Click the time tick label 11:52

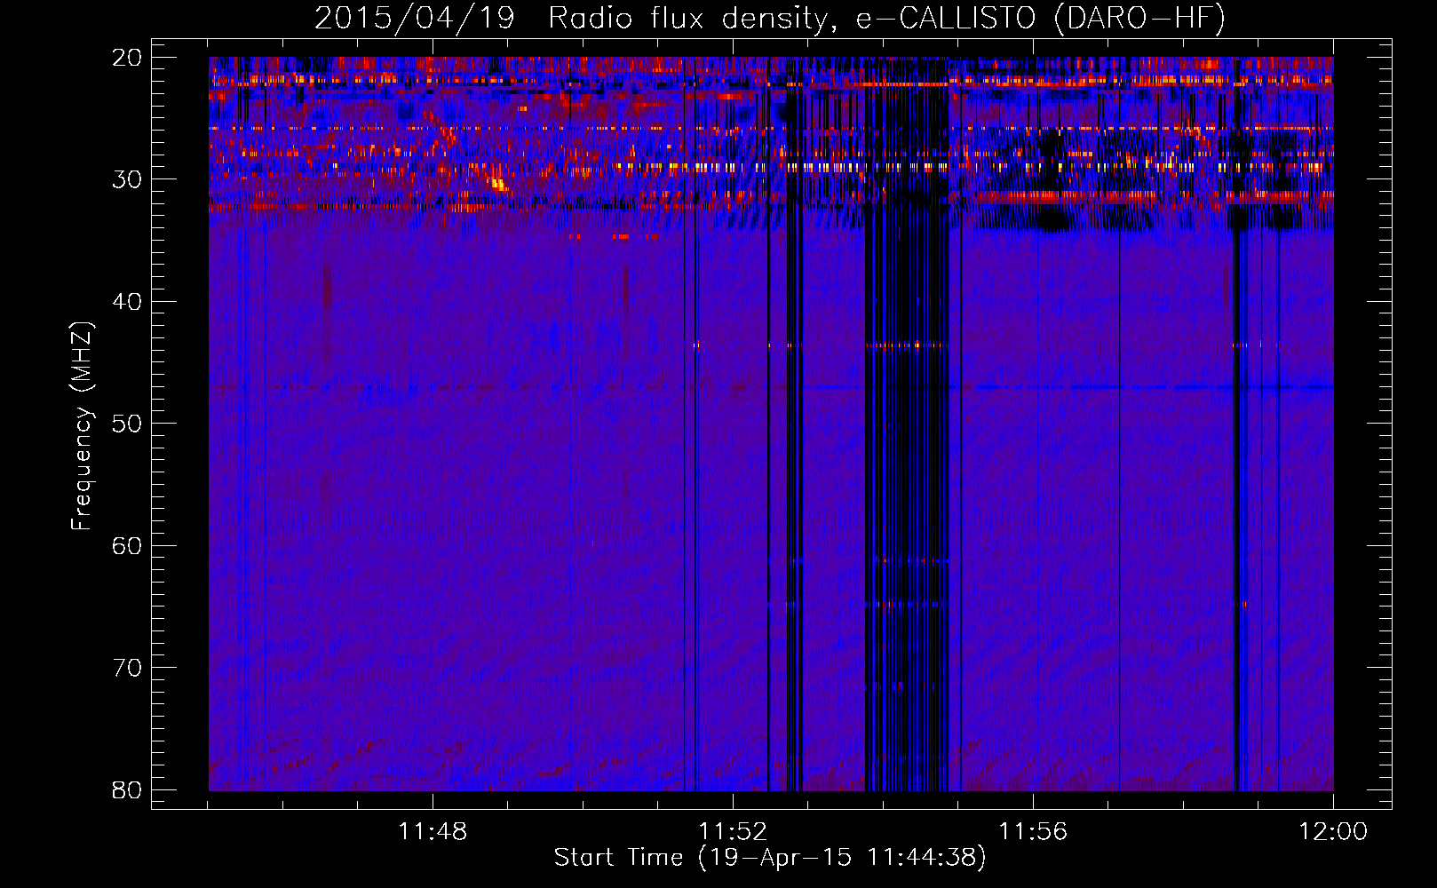733,832
